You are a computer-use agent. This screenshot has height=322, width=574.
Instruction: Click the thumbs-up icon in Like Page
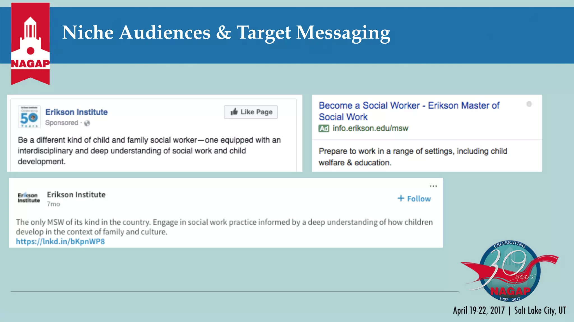(234, 112)
